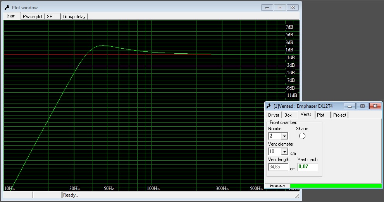This screenshot has height=202, width=384.
Task: Click the Vented window title bar icon
Action: [268, 106]
